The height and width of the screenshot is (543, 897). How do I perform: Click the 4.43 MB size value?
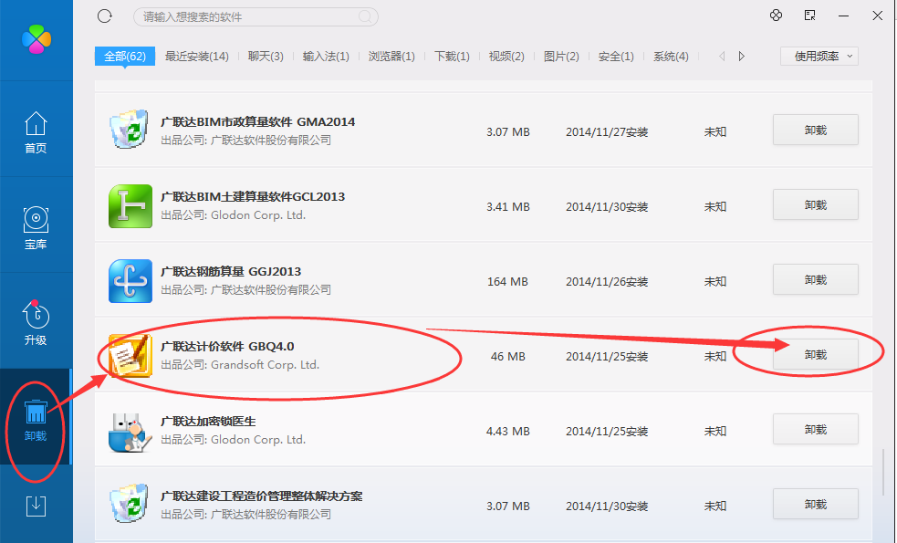click(x=508, y=432)
